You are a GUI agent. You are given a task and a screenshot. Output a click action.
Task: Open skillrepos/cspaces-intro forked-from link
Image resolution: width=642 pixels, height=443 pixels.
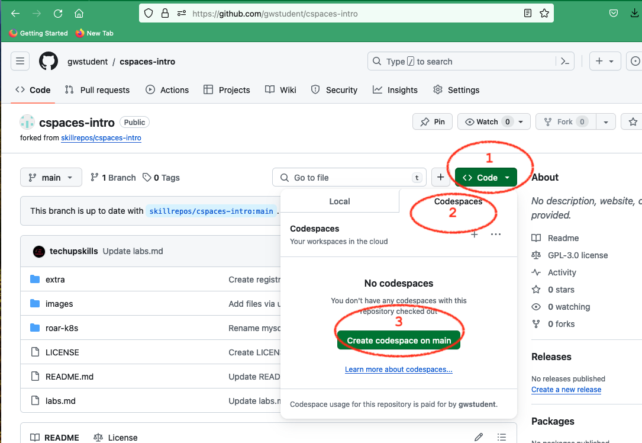click(101, 137)
